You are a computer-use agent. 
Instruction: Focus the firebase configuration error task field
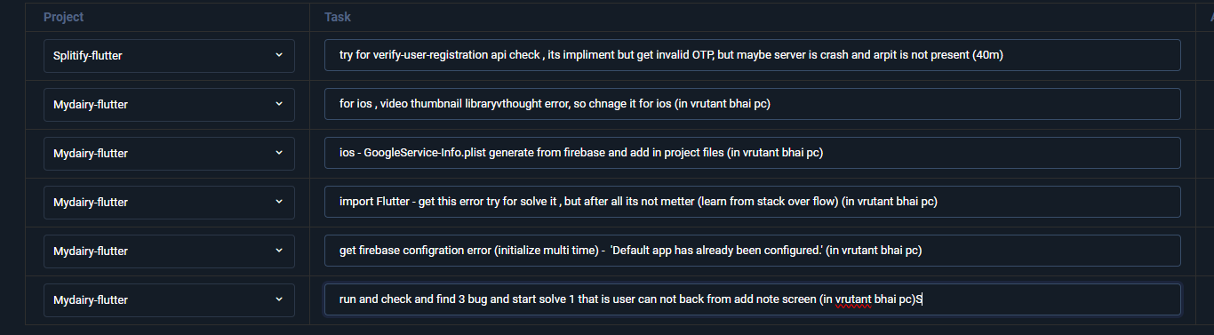click(x=753, y=251)
